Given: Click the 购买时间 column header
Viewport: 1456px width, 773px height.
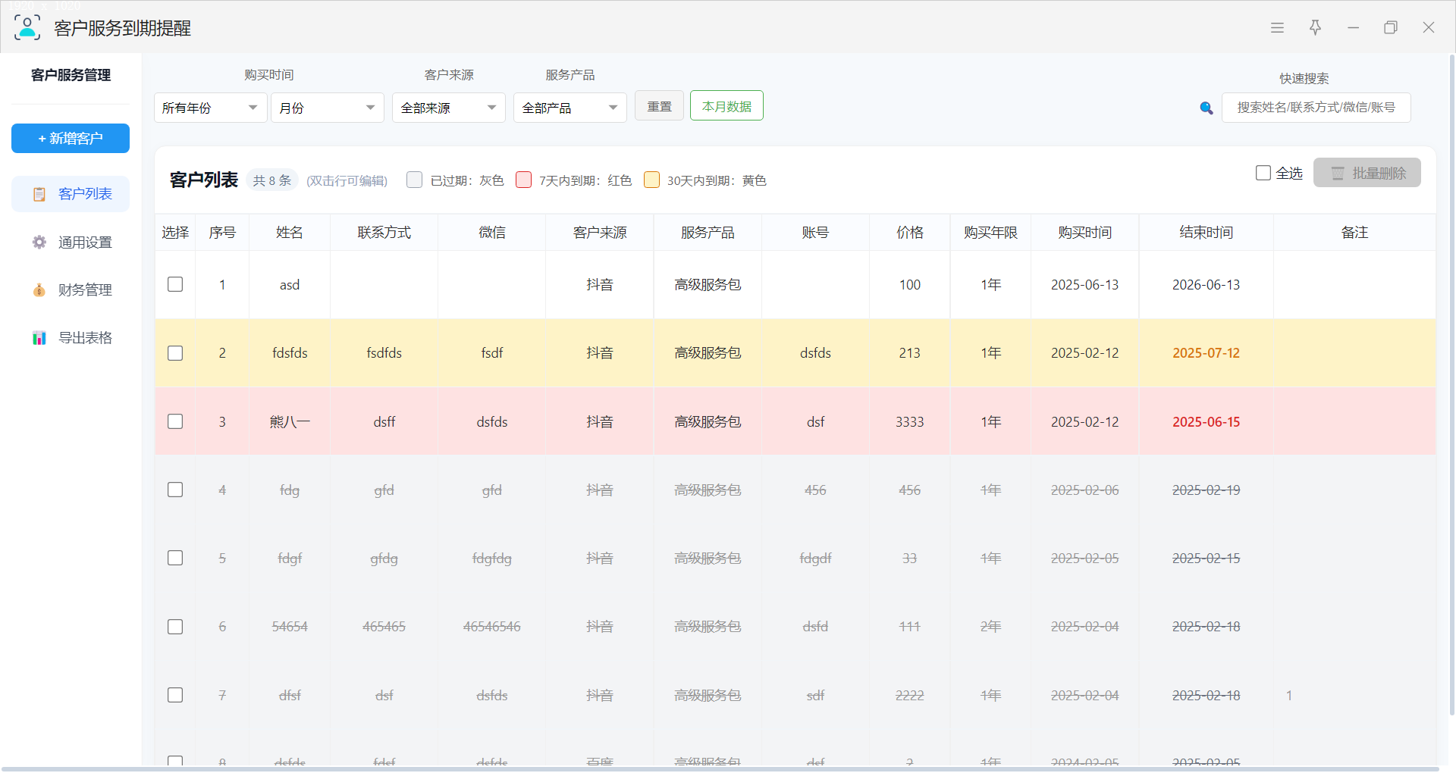Looking at the screenshot, I should (1084, 233).
